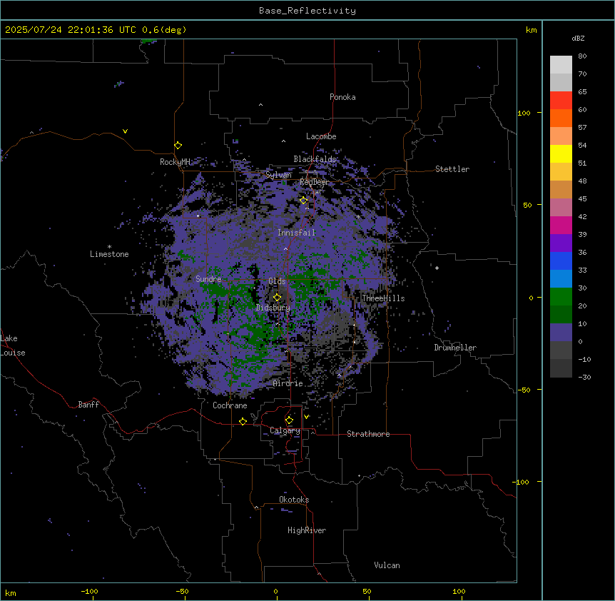Viewport: 615px width, 601px height.
Task: Click the dBZ legend heading
Action: click(578, 39)
